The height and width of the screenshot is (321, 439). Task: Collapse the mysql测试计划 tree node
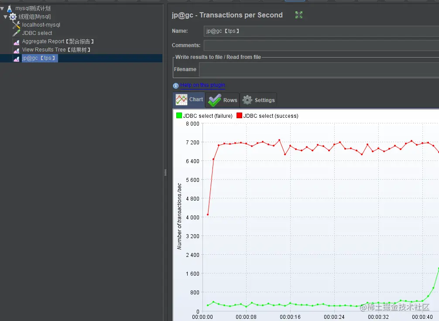[2, 9]
